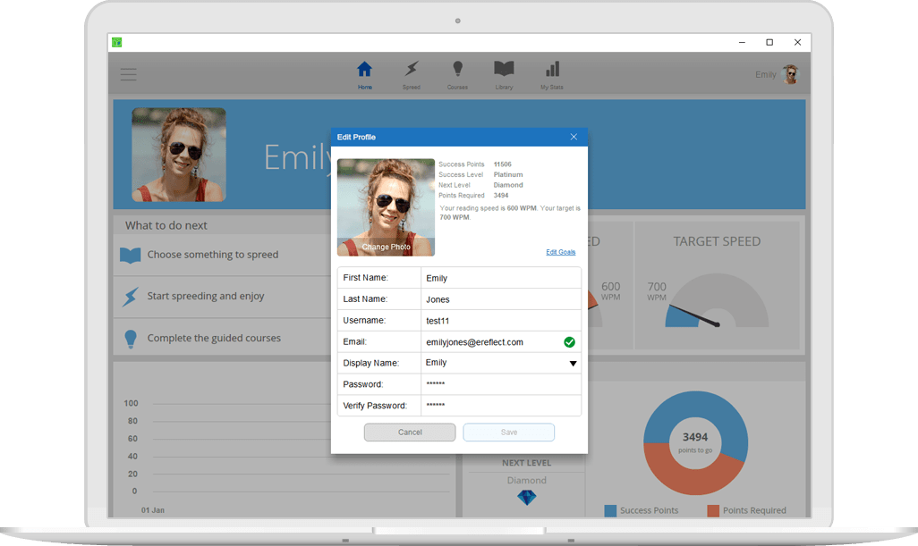
Task: Open the hamburger menu icon
Action: pyautogui.click(x=128, y=75)
